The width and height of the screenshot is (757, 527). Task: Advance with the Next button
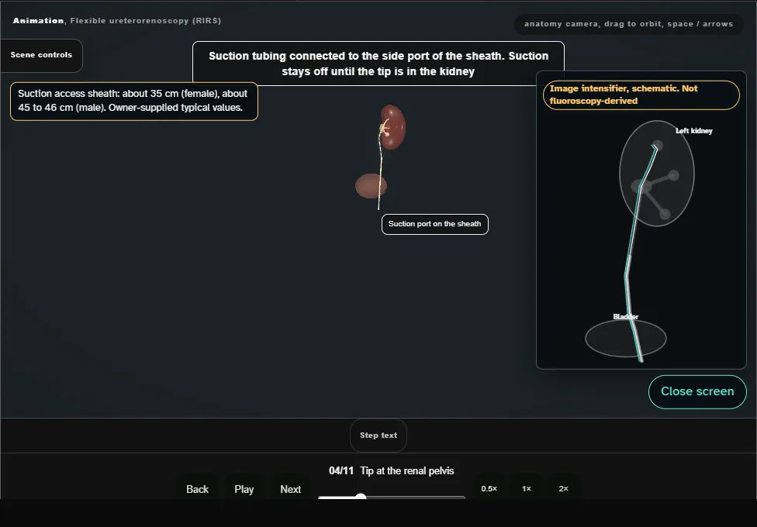291,489
